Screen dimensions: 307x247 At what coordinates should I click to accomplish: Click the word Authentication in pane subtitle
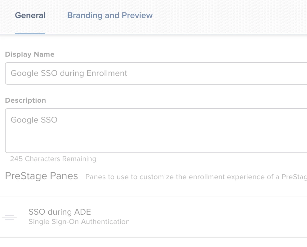[x=105, y=222]
